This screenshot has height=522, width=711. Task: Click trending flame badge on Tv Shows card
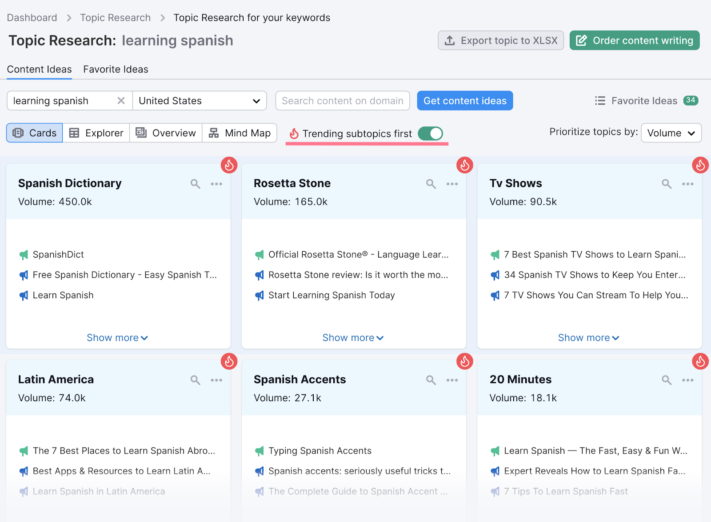tap(700, 165)
